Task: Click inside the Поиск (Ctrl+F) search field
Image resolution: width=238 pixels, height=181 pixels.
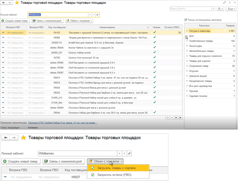Action: [x=191, y=9]
